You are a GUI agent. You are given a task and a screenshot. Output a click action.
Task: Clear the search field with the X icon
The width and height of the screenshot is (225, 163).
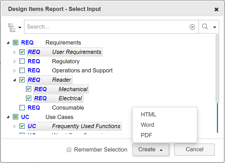pyautogui.click(x=192, y=27)
